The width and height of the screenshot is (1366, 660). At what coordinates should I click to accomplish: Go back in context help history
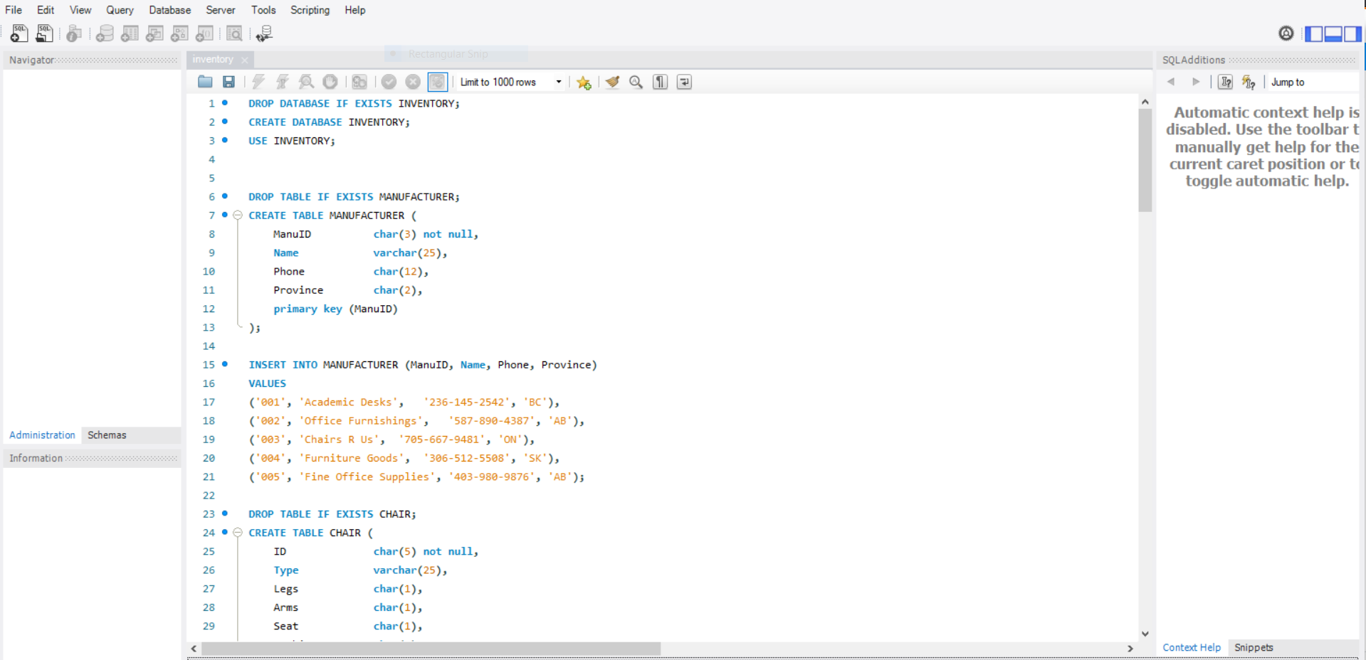tap(1171, 82)
